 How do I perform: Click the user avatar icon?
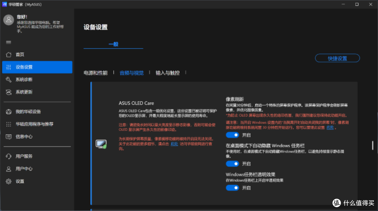coord(9,20)
